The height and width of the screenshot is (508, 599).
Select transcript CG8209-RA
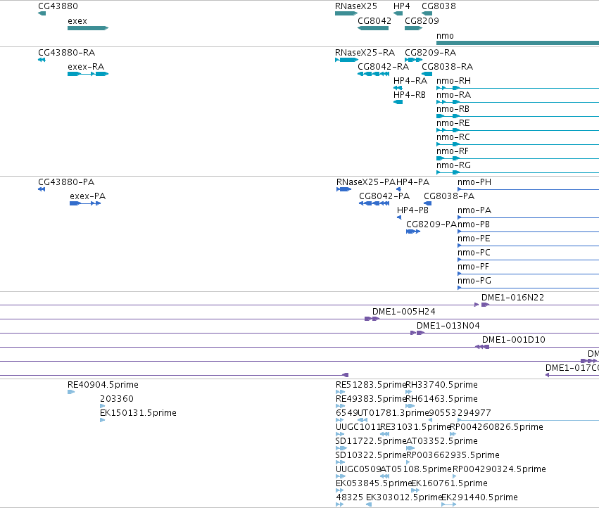pyautogui.click(x=431, y=53)
